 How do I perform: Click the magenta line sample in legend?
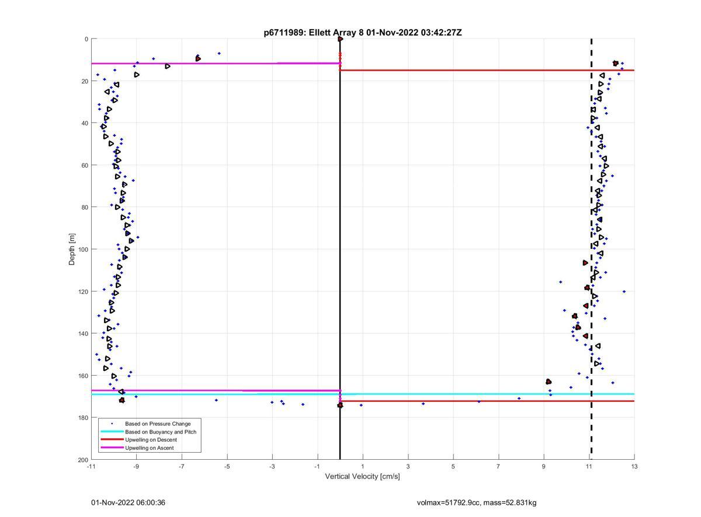(112, 448)
